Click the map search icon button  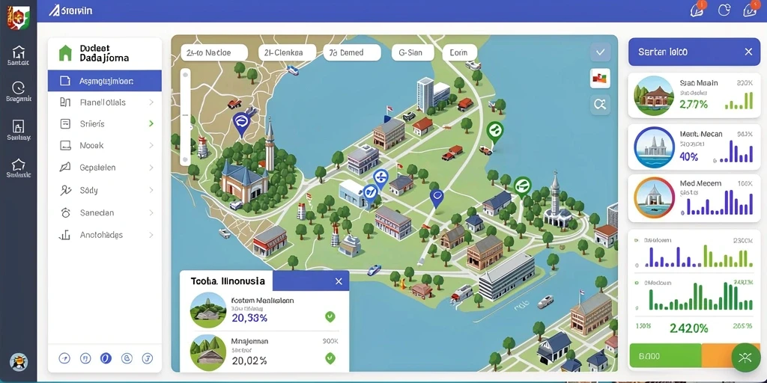(x=600, y=104)
